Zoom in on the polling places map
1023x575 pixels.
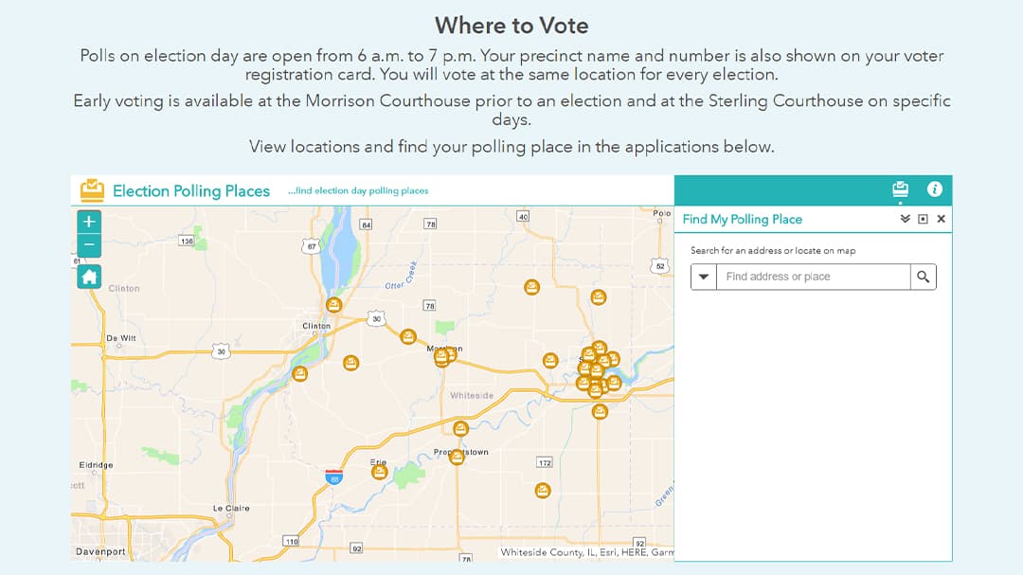point(89,222)
